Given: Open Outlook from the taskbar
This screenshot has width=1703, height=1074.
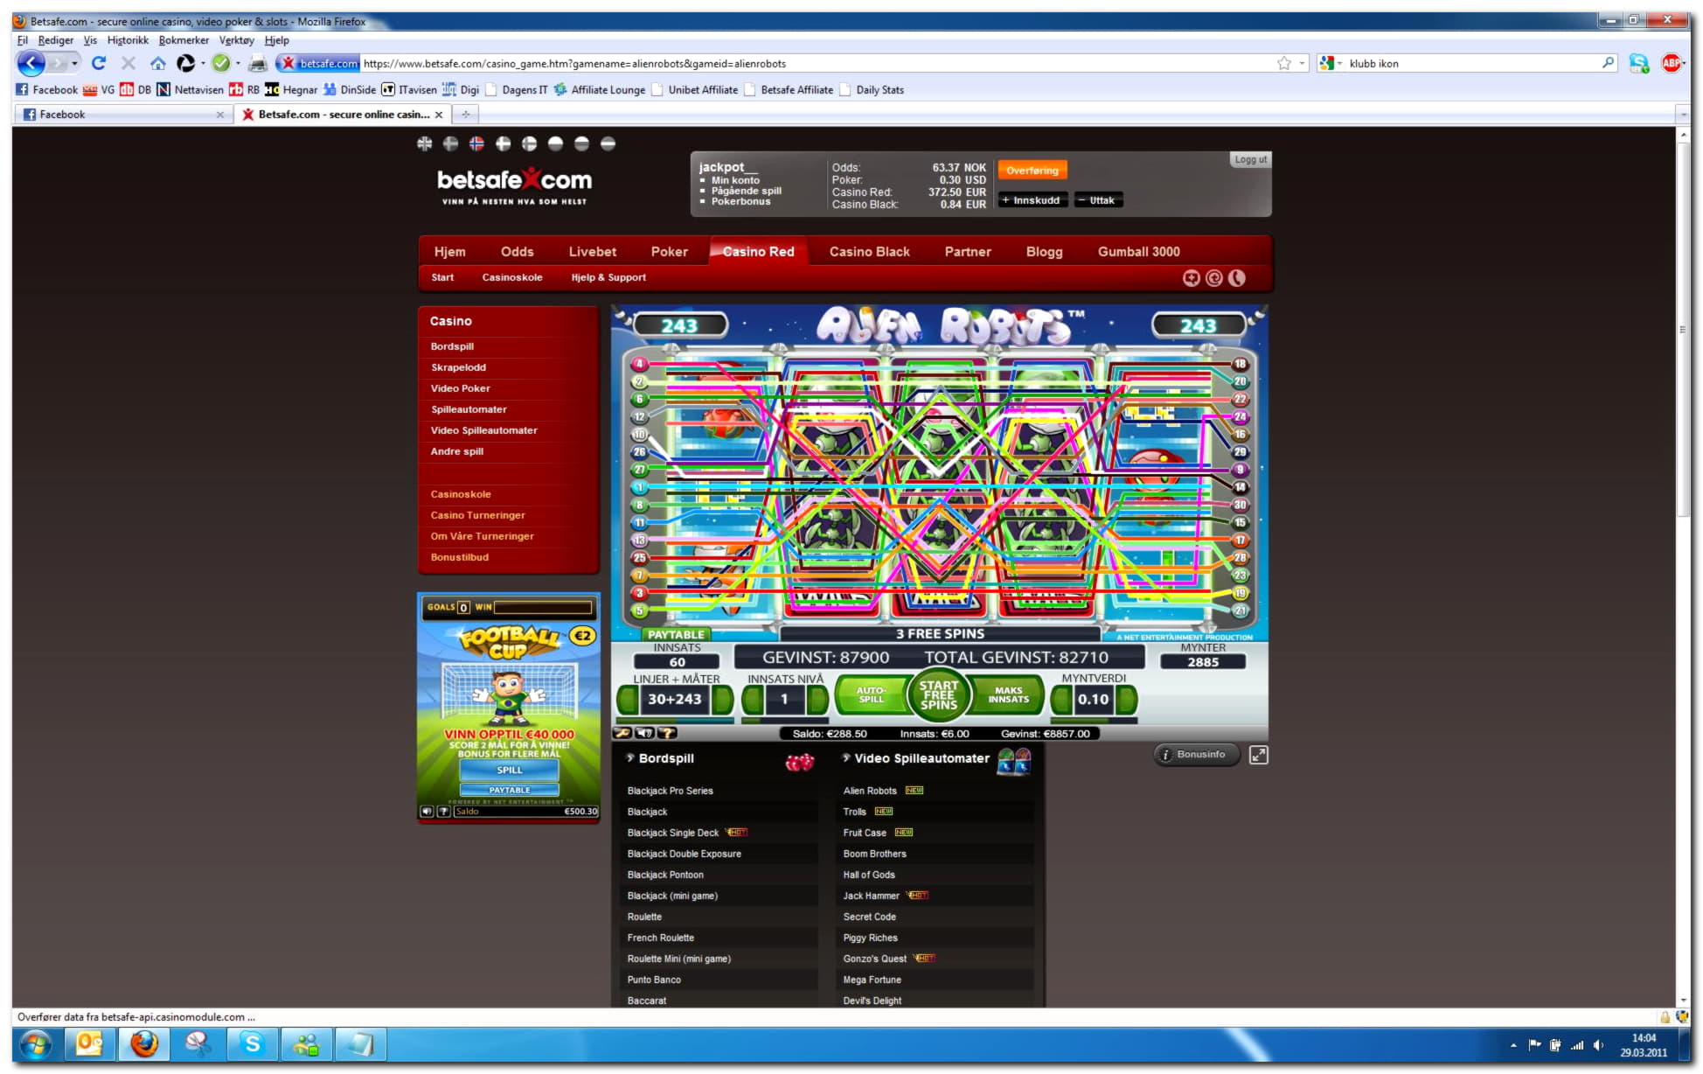Looking at the screenshot, I should (x=90, y=1044).
